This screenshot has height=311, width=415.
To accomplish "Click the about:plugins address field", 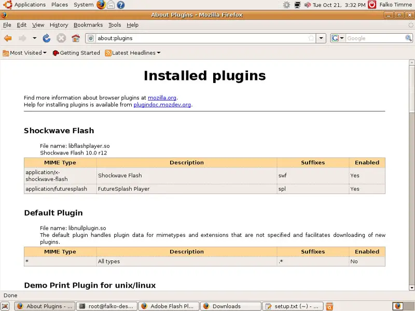I will pyautogui.click(x=202, y=38).
